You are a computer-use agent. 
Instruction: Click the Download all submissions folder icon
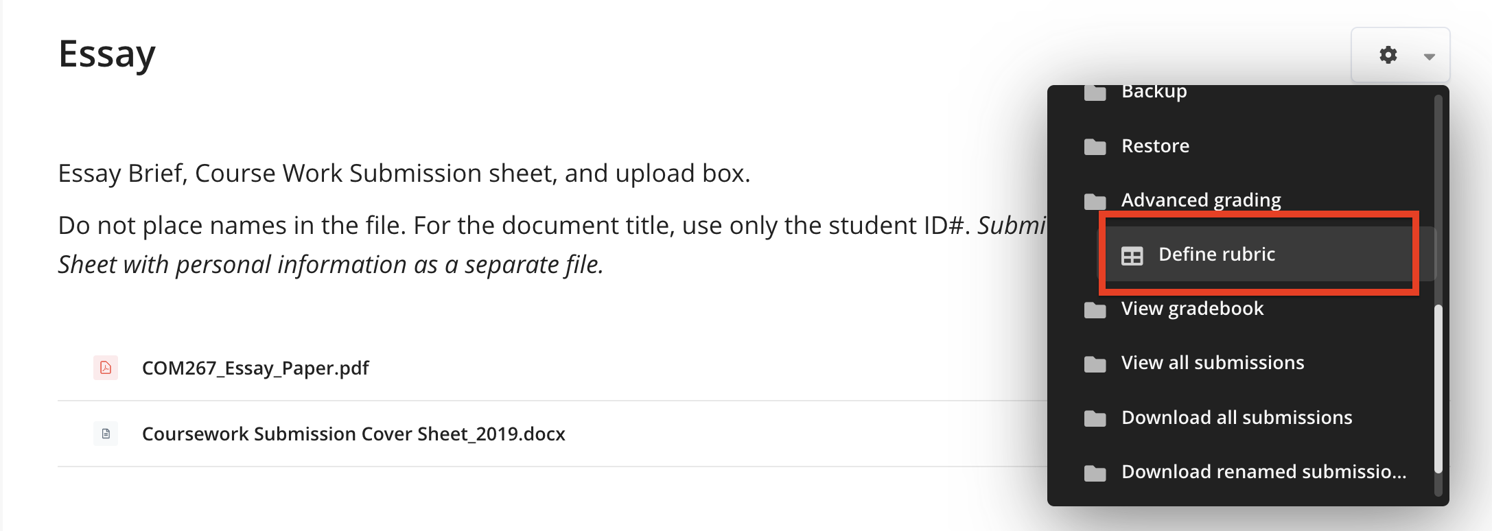click(x=1095, y=418)
